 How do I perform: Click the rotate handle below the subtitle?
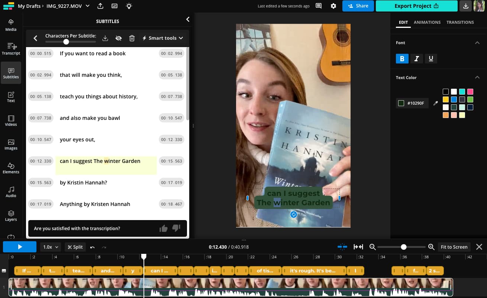[x=294, y=215]
